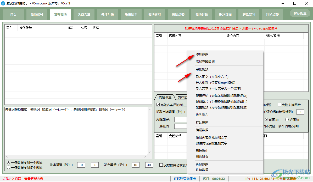Open the 首页 tab
The height and width of the screenshot is (182, 313).
point(13,15)
